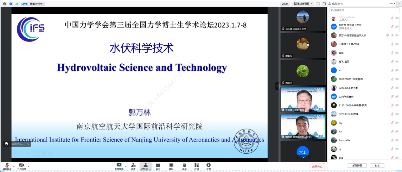Click muted mic icon in 22力学赵鑫秋 row
This screenshot has width=402, height=172.
point(392,96)
